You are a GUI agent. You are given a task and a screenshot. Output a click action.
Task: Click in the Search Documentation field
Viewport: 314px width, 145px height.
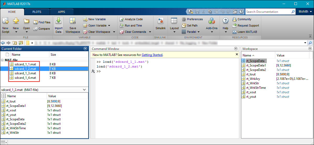tap(268, 12)
